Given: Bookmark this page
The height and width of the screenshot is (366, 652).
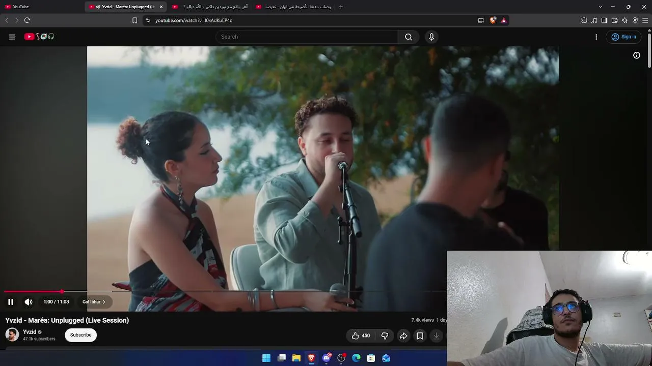Looking at the screenshot, I should (134, 20).
